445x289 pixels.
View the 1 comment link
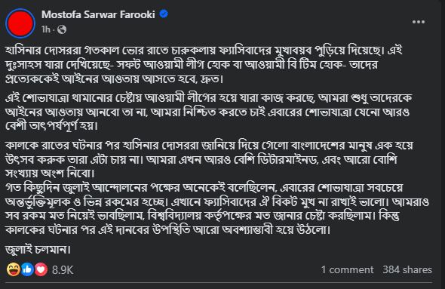[348, 269]
